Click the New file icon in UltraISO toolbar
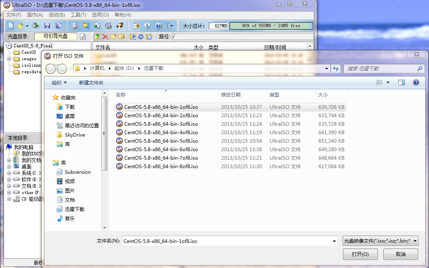 click(11, 26)
